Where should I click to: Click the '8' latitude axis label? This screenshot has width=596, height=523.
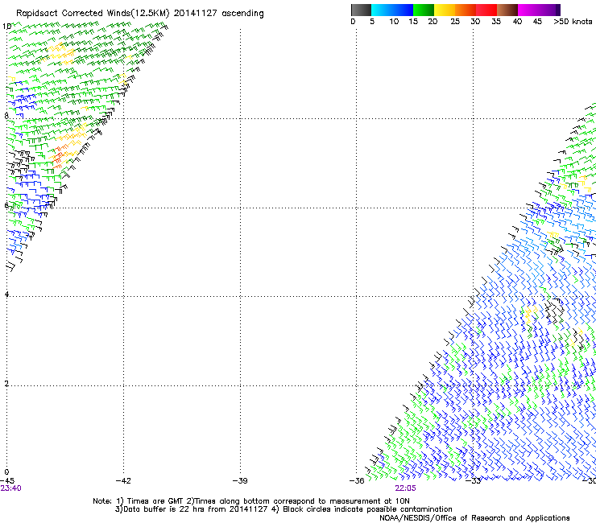tap(6, 115)
